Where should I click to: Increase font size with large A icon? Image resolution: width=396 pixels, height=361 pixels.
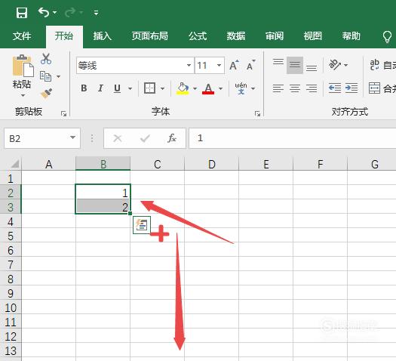234,65
